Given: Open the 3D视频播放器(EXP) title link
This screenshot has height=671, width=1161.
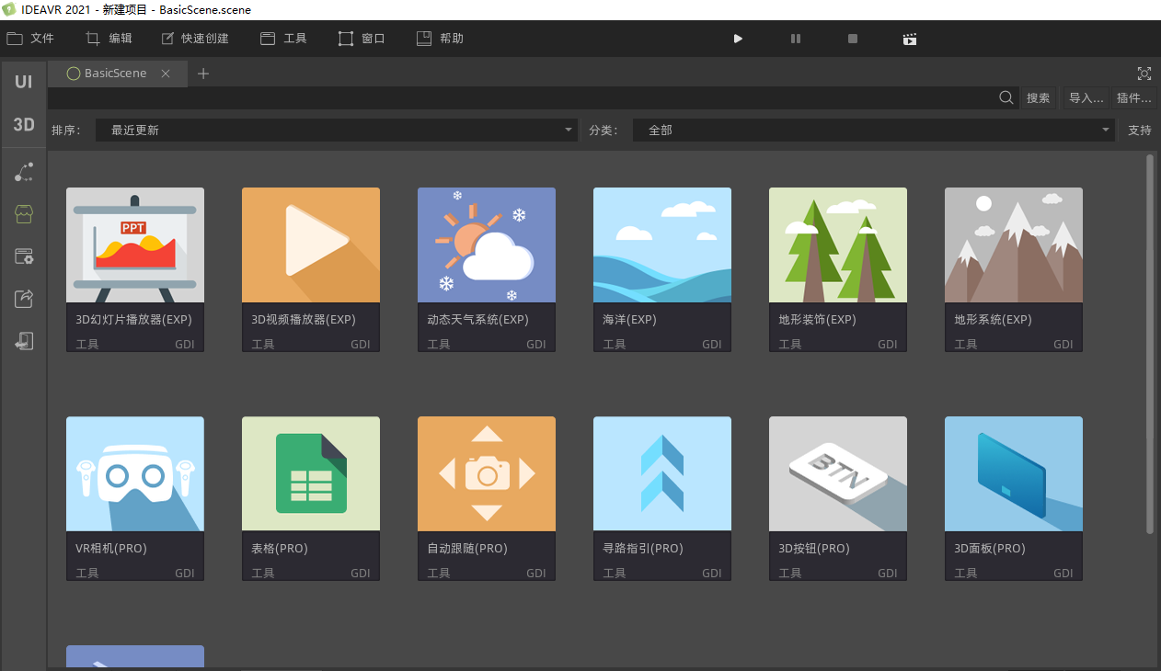Looking at the screenshot, I should point(304,320).
